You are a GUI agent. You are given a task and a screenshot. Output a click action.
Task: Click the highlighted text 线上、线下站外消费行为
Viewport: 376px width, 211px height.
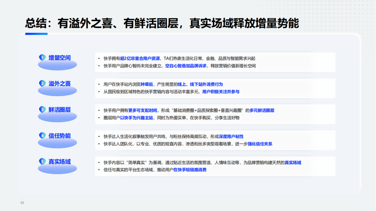tap(200, 84)
